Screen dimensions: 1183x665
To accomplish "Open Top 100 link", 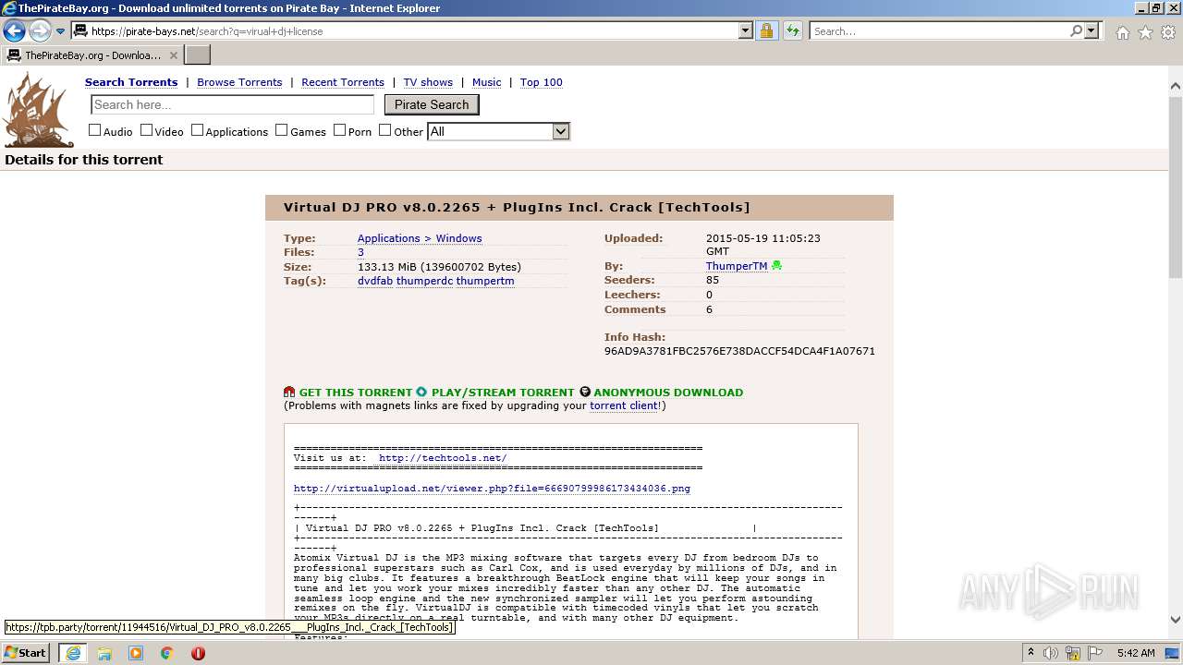I will [542, 82].
